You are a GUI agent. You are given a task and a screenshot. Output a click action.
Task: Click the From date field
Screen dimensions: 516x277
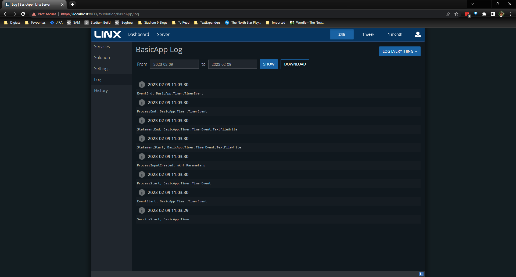pos(174,64)
